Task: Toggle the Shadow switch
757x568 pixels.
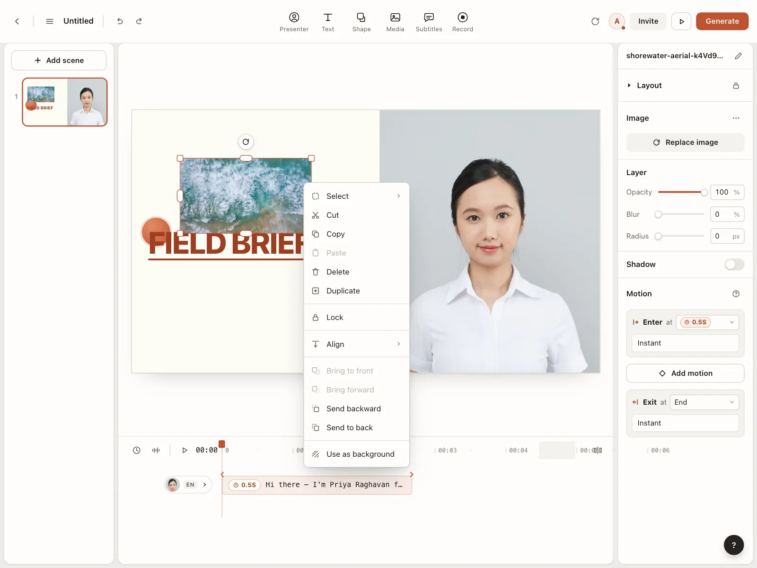Action: [734, 265]
